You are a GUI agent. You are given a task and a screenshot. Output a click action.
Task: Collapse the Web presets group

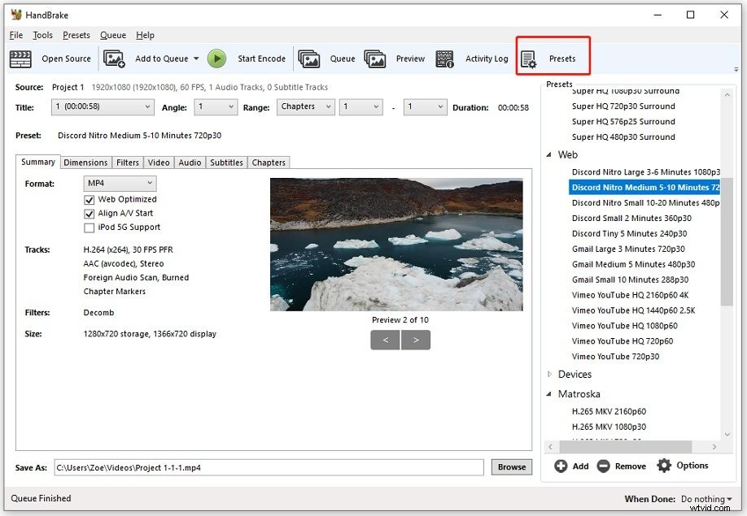point(550,154)
